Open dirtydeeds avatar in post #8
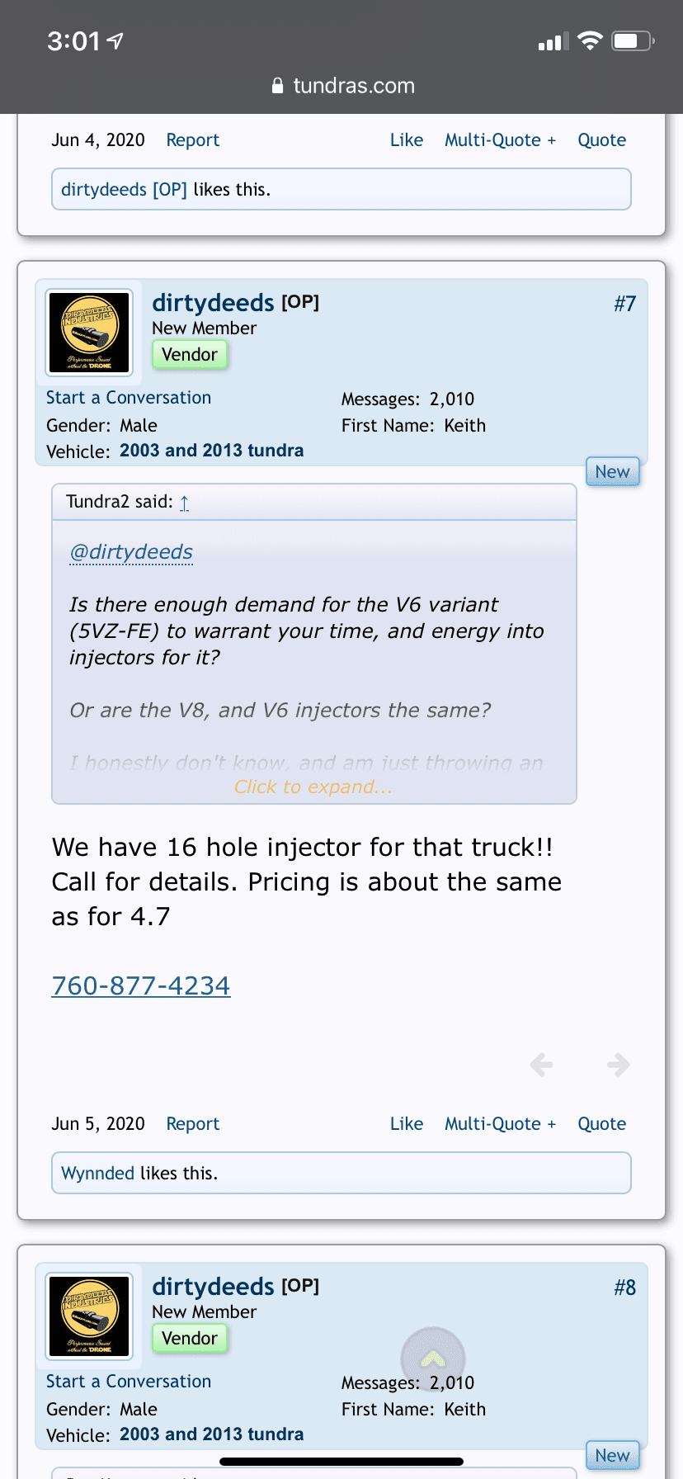Image resolution: width=683 pixels, height=1479 pixels. coord(89,1316)
